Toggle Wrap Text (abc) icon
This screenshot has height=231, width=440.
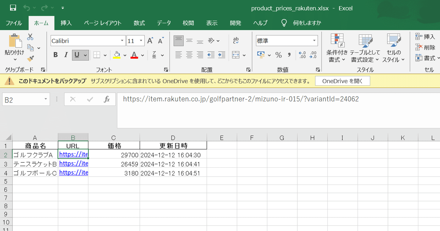coord(236,41)
